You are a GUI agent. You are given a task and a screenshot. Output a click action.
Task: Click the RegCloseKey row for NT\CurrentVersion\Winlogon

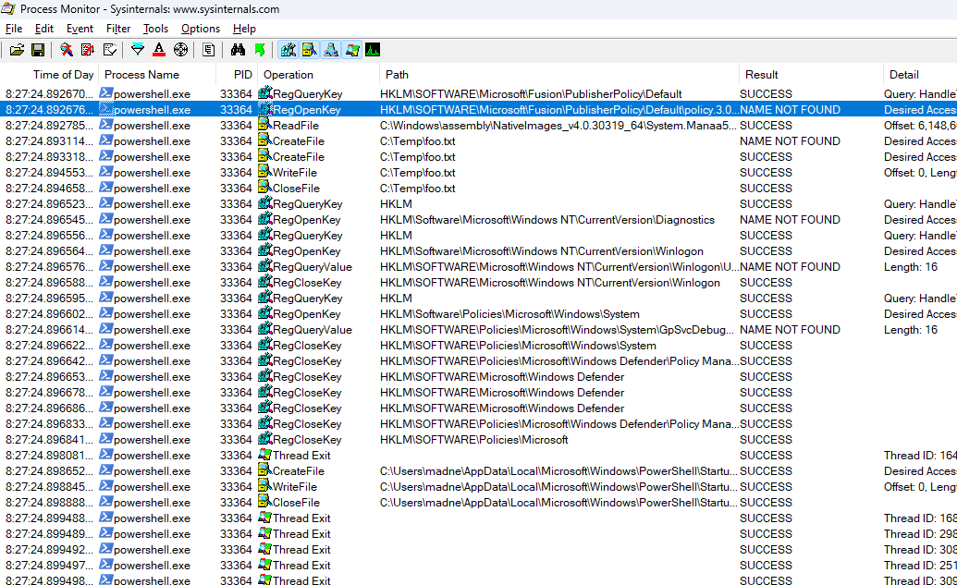point(479,283)
